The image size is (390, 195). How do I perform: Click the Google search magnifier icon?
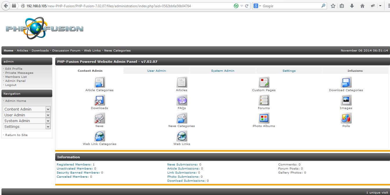(323, 6)
